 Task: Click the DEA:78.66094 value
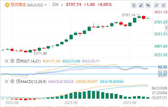[112, 82]
